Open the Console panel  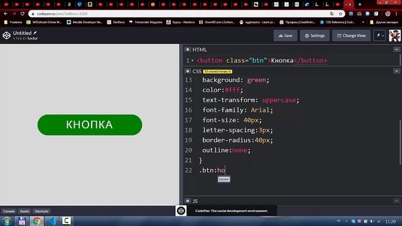point(9,211)
